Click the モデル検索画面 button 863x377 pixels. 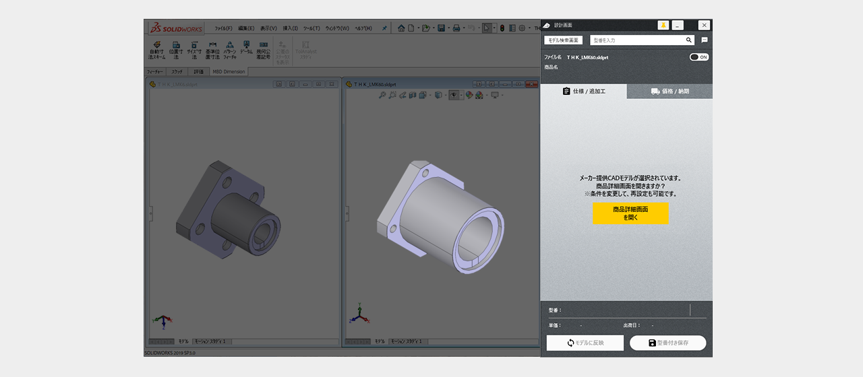564,40
